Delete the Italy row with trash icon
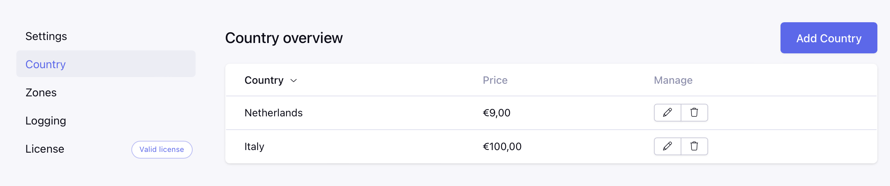Viewport: 890px width, 186px height. (x=694, y=146)
